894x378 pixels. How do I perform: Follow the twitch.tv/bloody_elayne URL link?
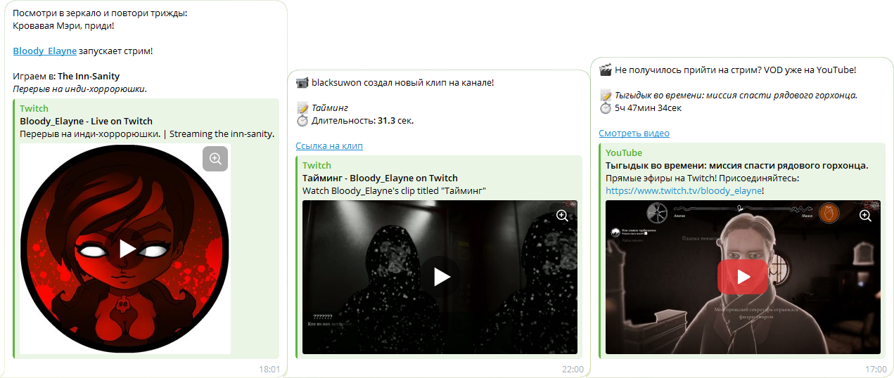(684, 190)
